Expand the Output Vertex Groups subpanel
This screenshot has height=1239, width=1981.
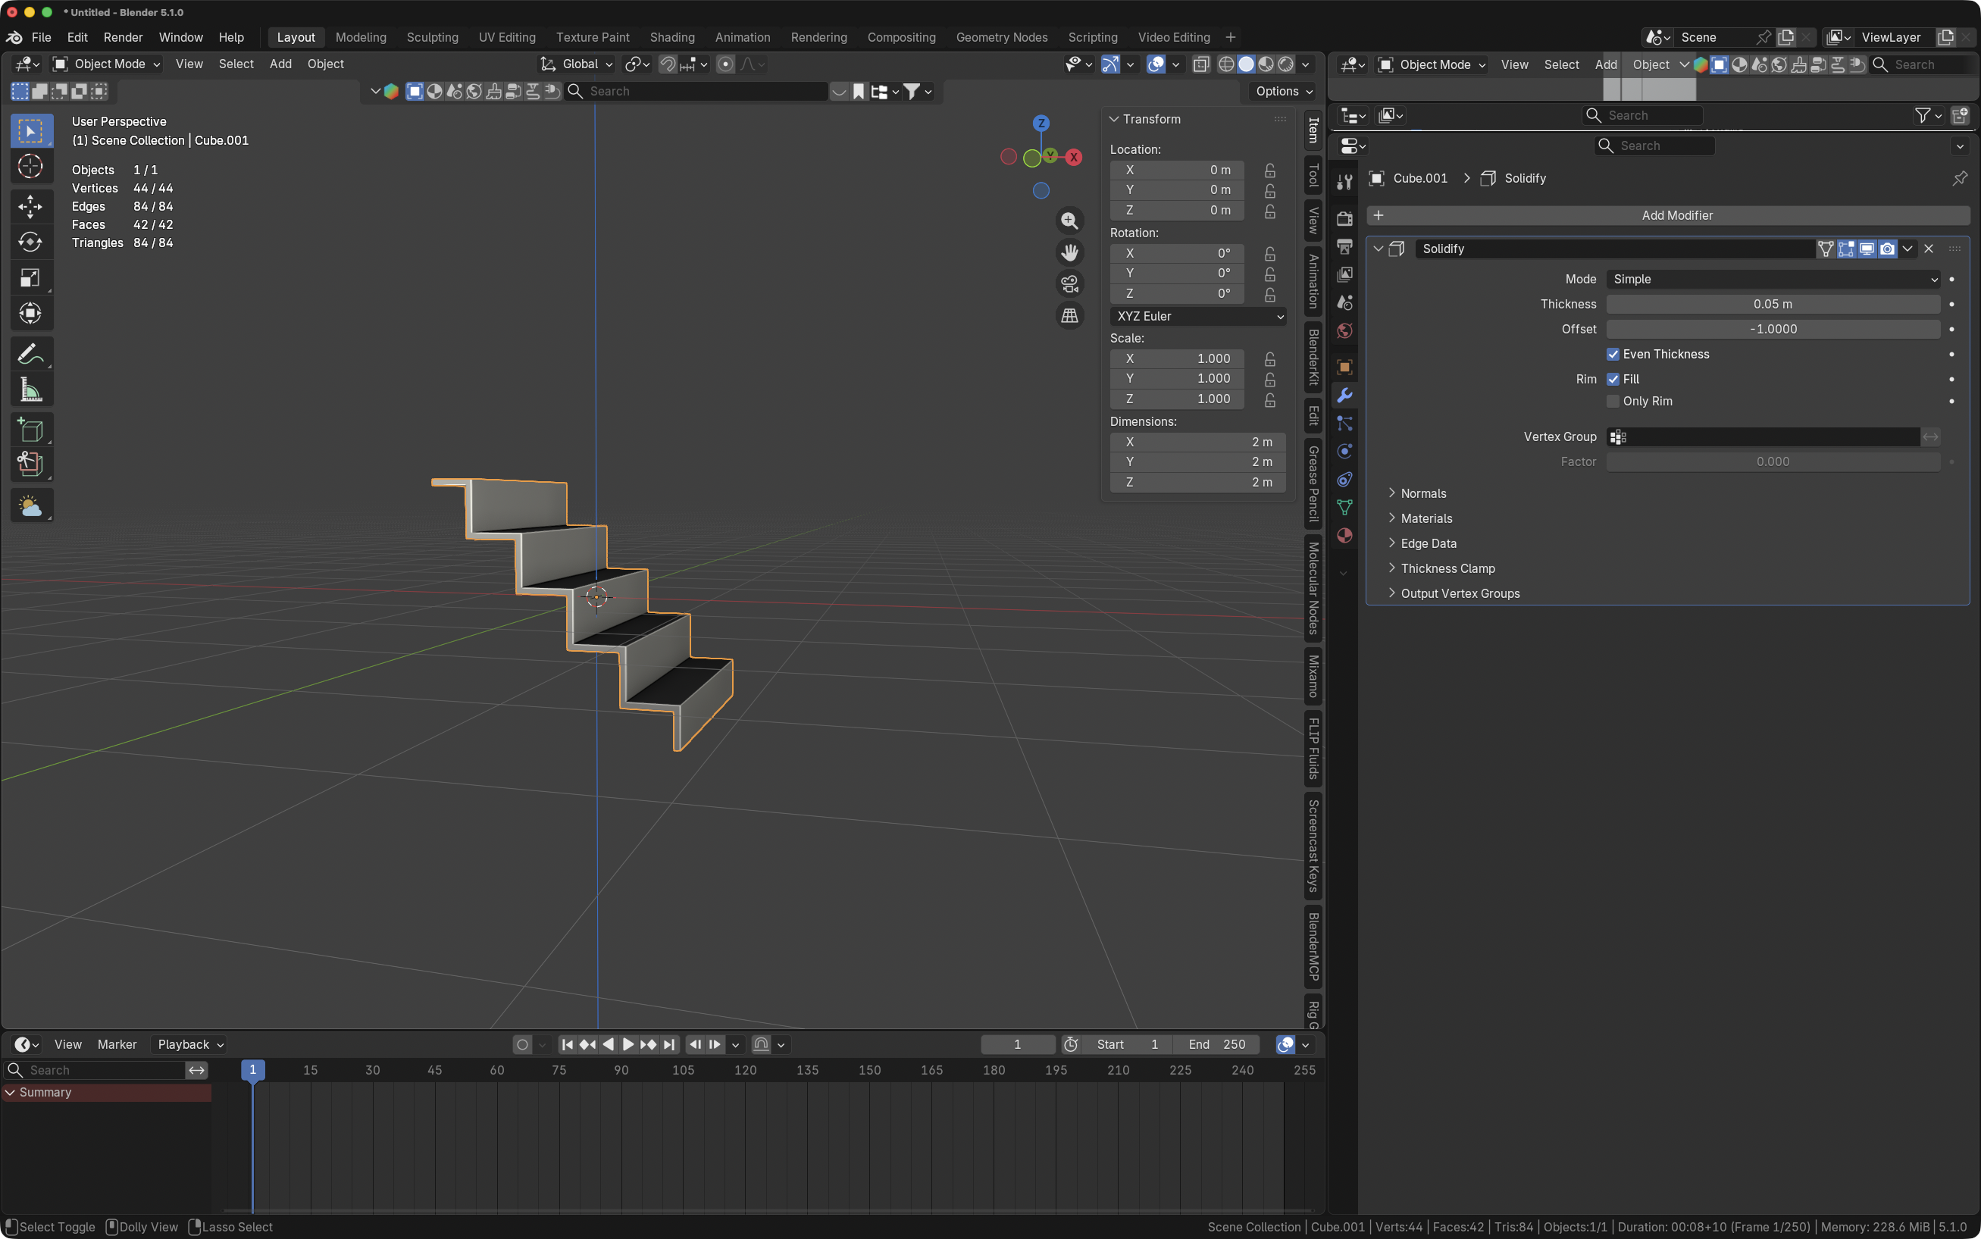point(1460,593)
